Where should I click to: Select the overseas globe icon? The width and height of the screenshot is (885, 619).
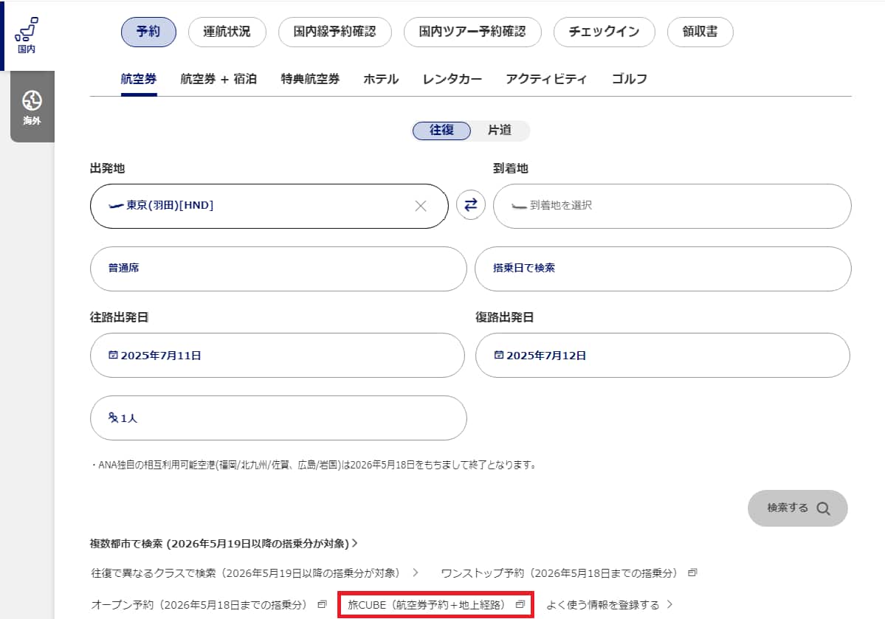(x=32, y=100)
